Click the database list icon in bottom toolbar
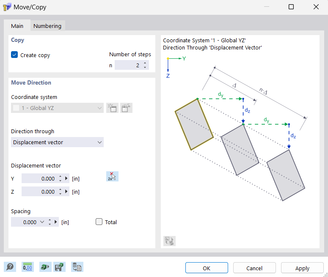 click(77, 267)
